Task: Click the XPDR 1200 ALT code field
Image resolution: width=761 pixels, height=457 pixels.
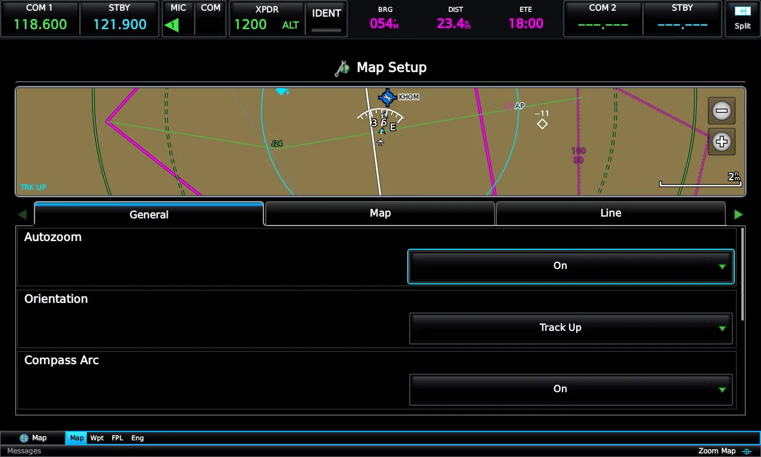Action: (267, 19)
